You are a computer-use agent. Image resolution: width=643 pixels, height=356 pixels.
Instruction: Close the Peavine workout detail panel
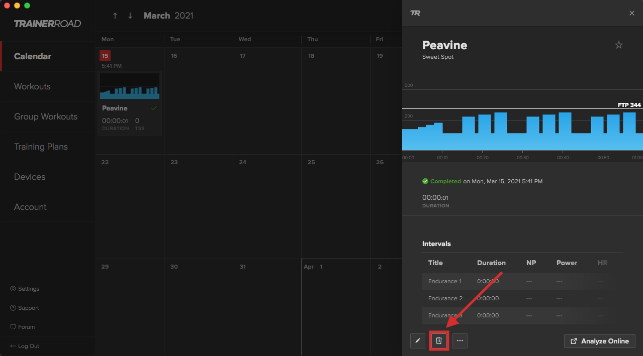click(632, 13)
